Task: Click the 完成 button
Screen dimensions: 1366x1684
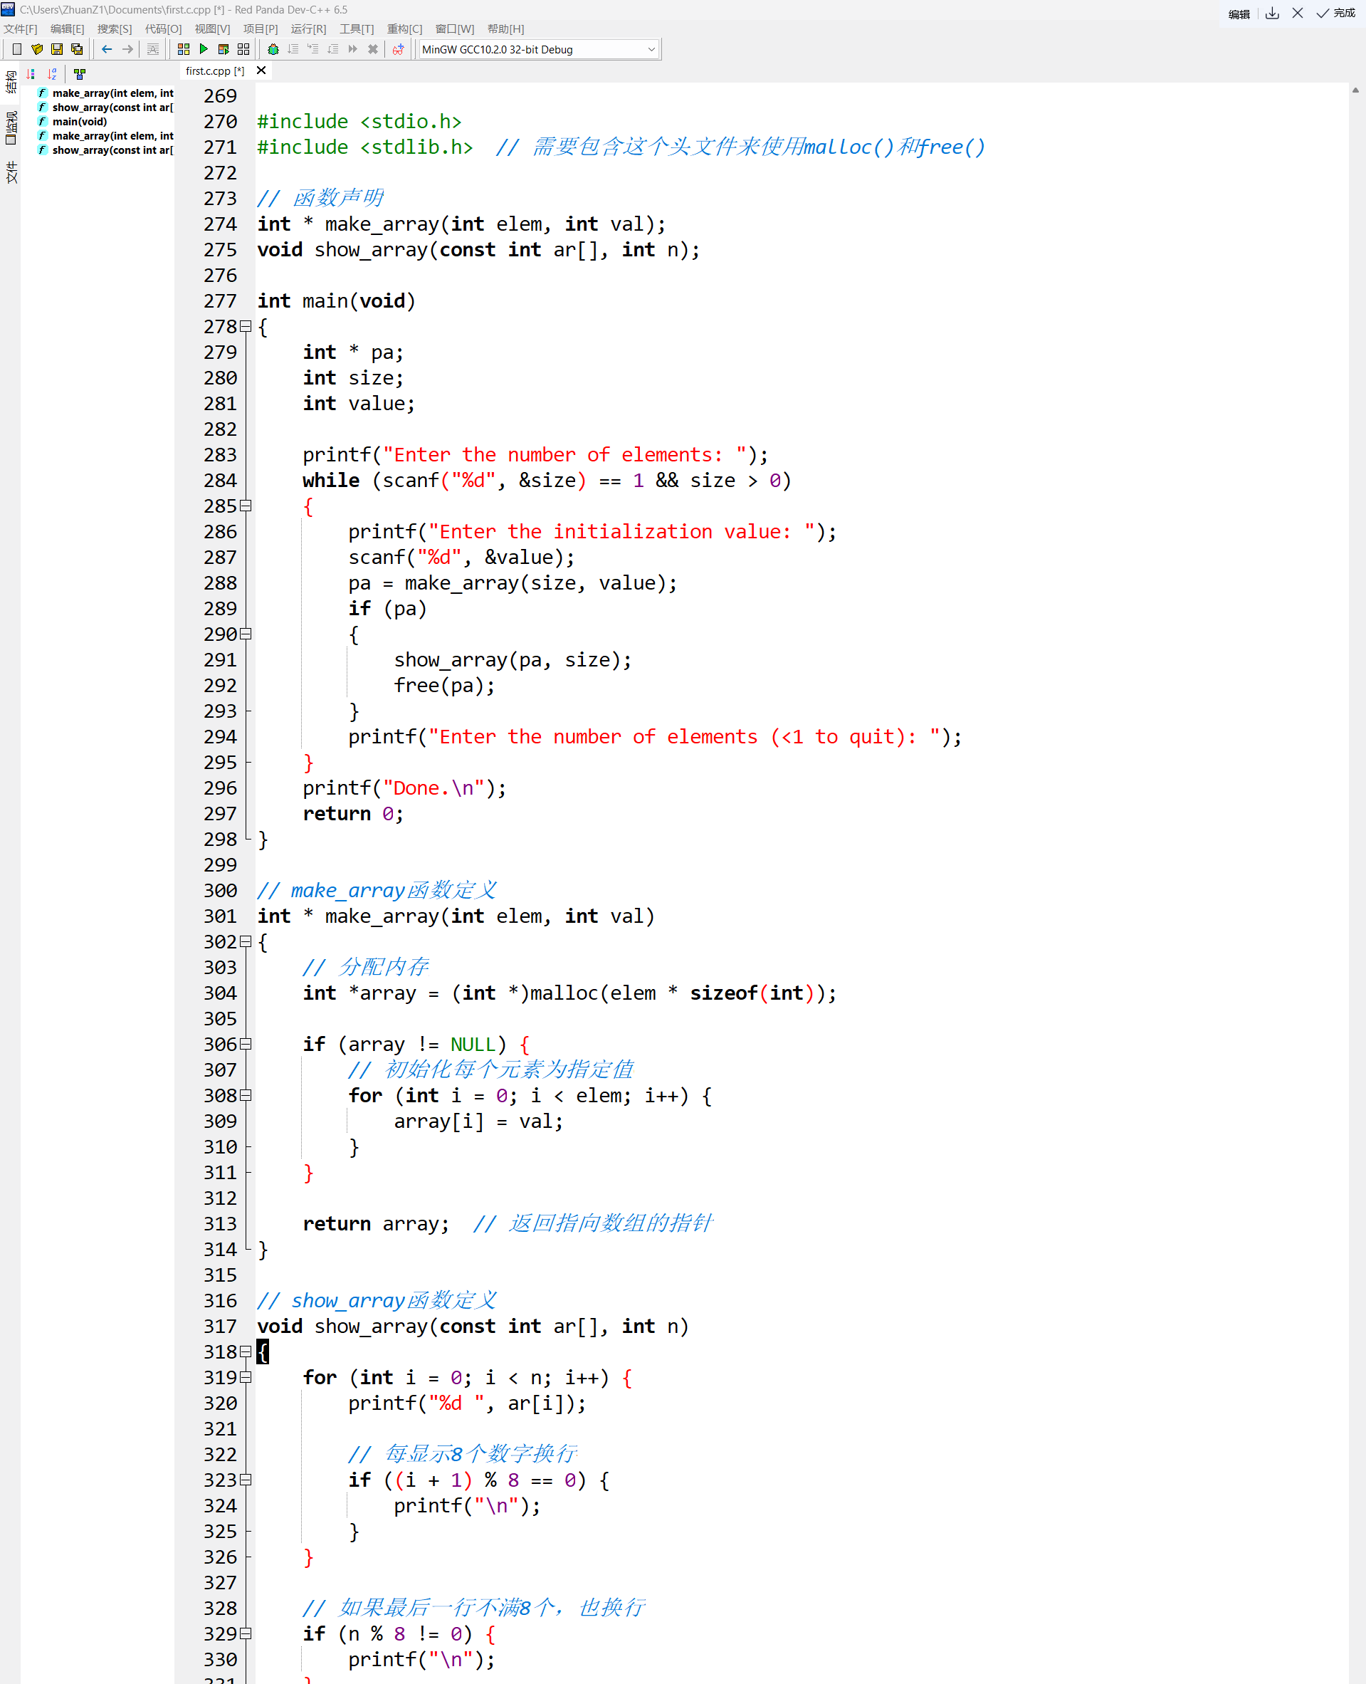Action: click(x=1336, y=14)
